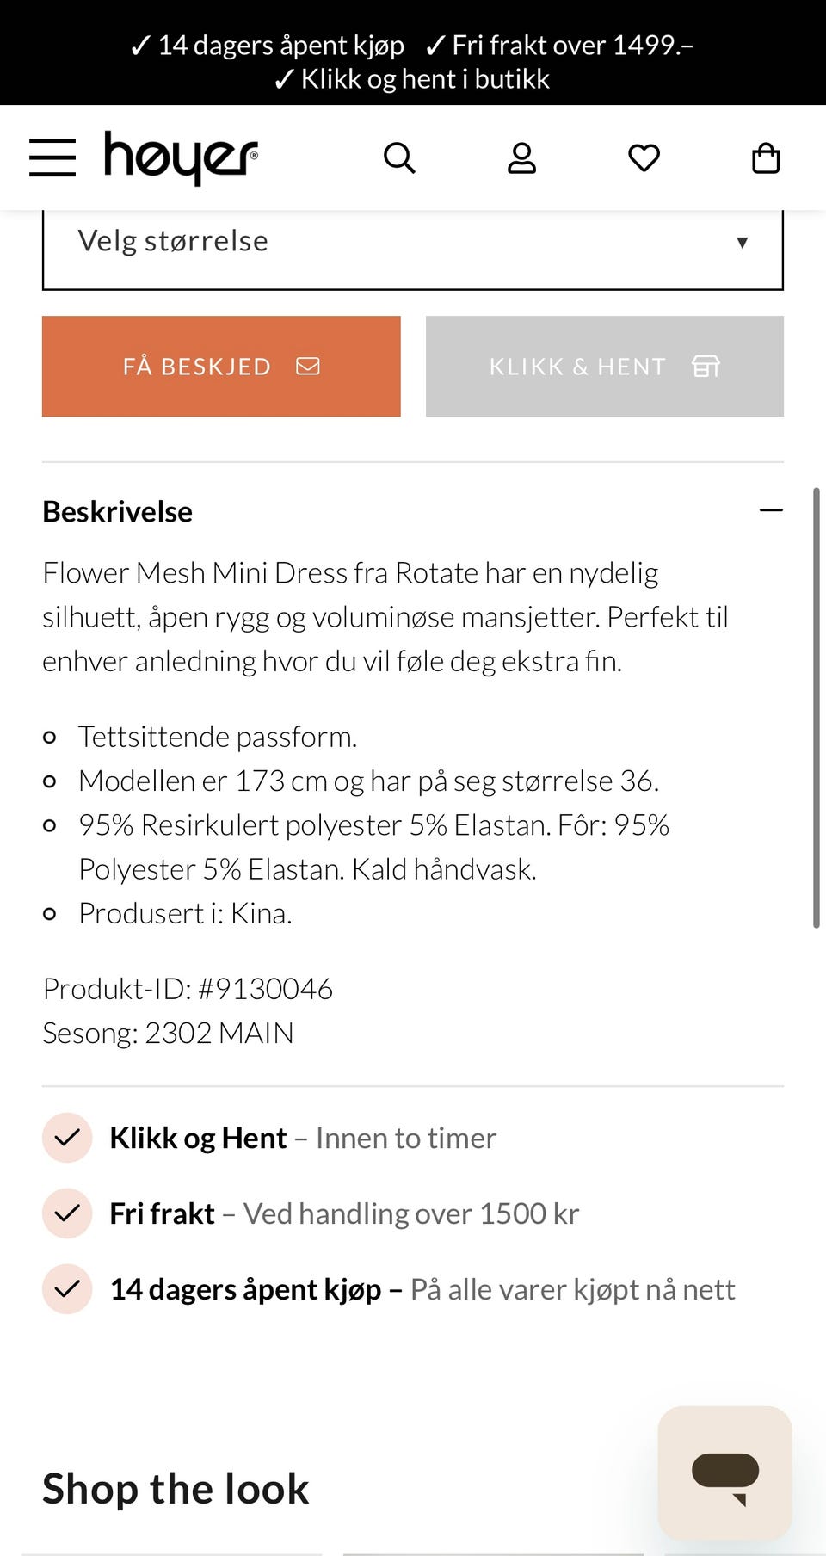This screenshot has width=826, height=1556.
Task: Open the Velg størrelse size dropdown
Action: 412,242
